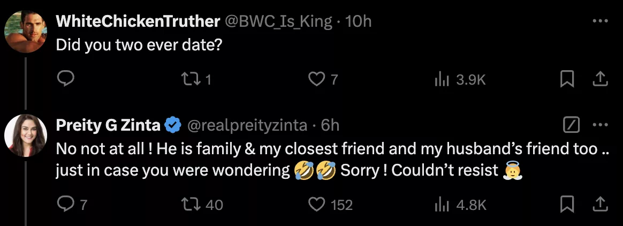Open the @realpreityzinta handle link
Screen dimensions: 623x226
(247, 125)
